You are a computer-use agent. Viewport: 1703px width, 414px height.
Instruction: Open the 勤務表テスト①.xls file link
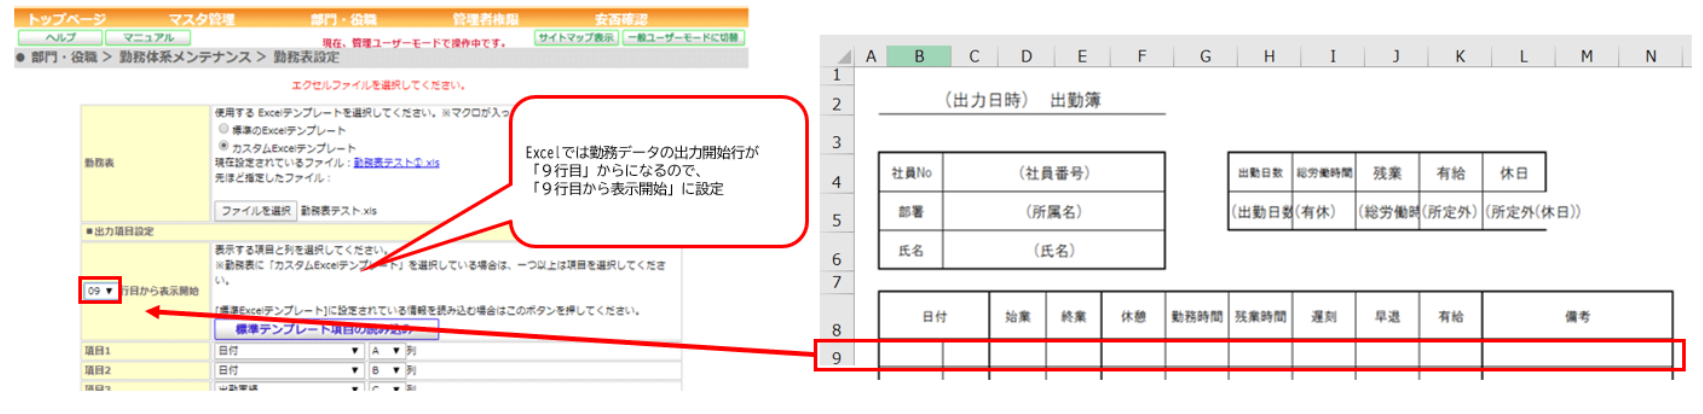[396, 162]
